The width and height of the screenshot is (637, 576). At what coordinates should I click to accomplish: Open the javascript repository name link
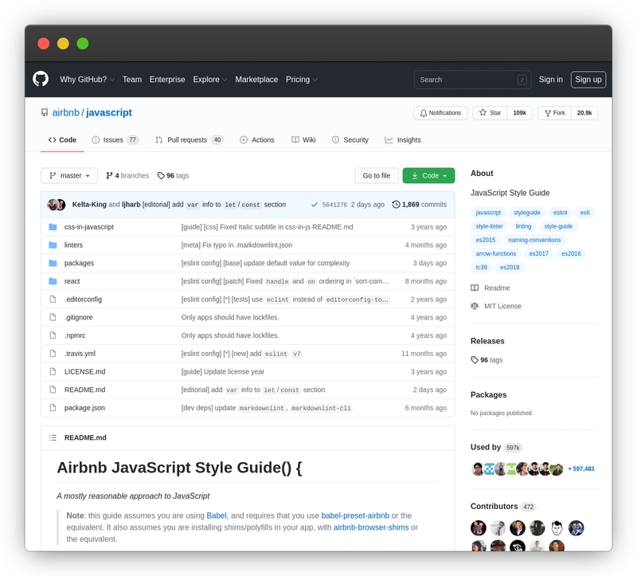(x=109, y=112)
